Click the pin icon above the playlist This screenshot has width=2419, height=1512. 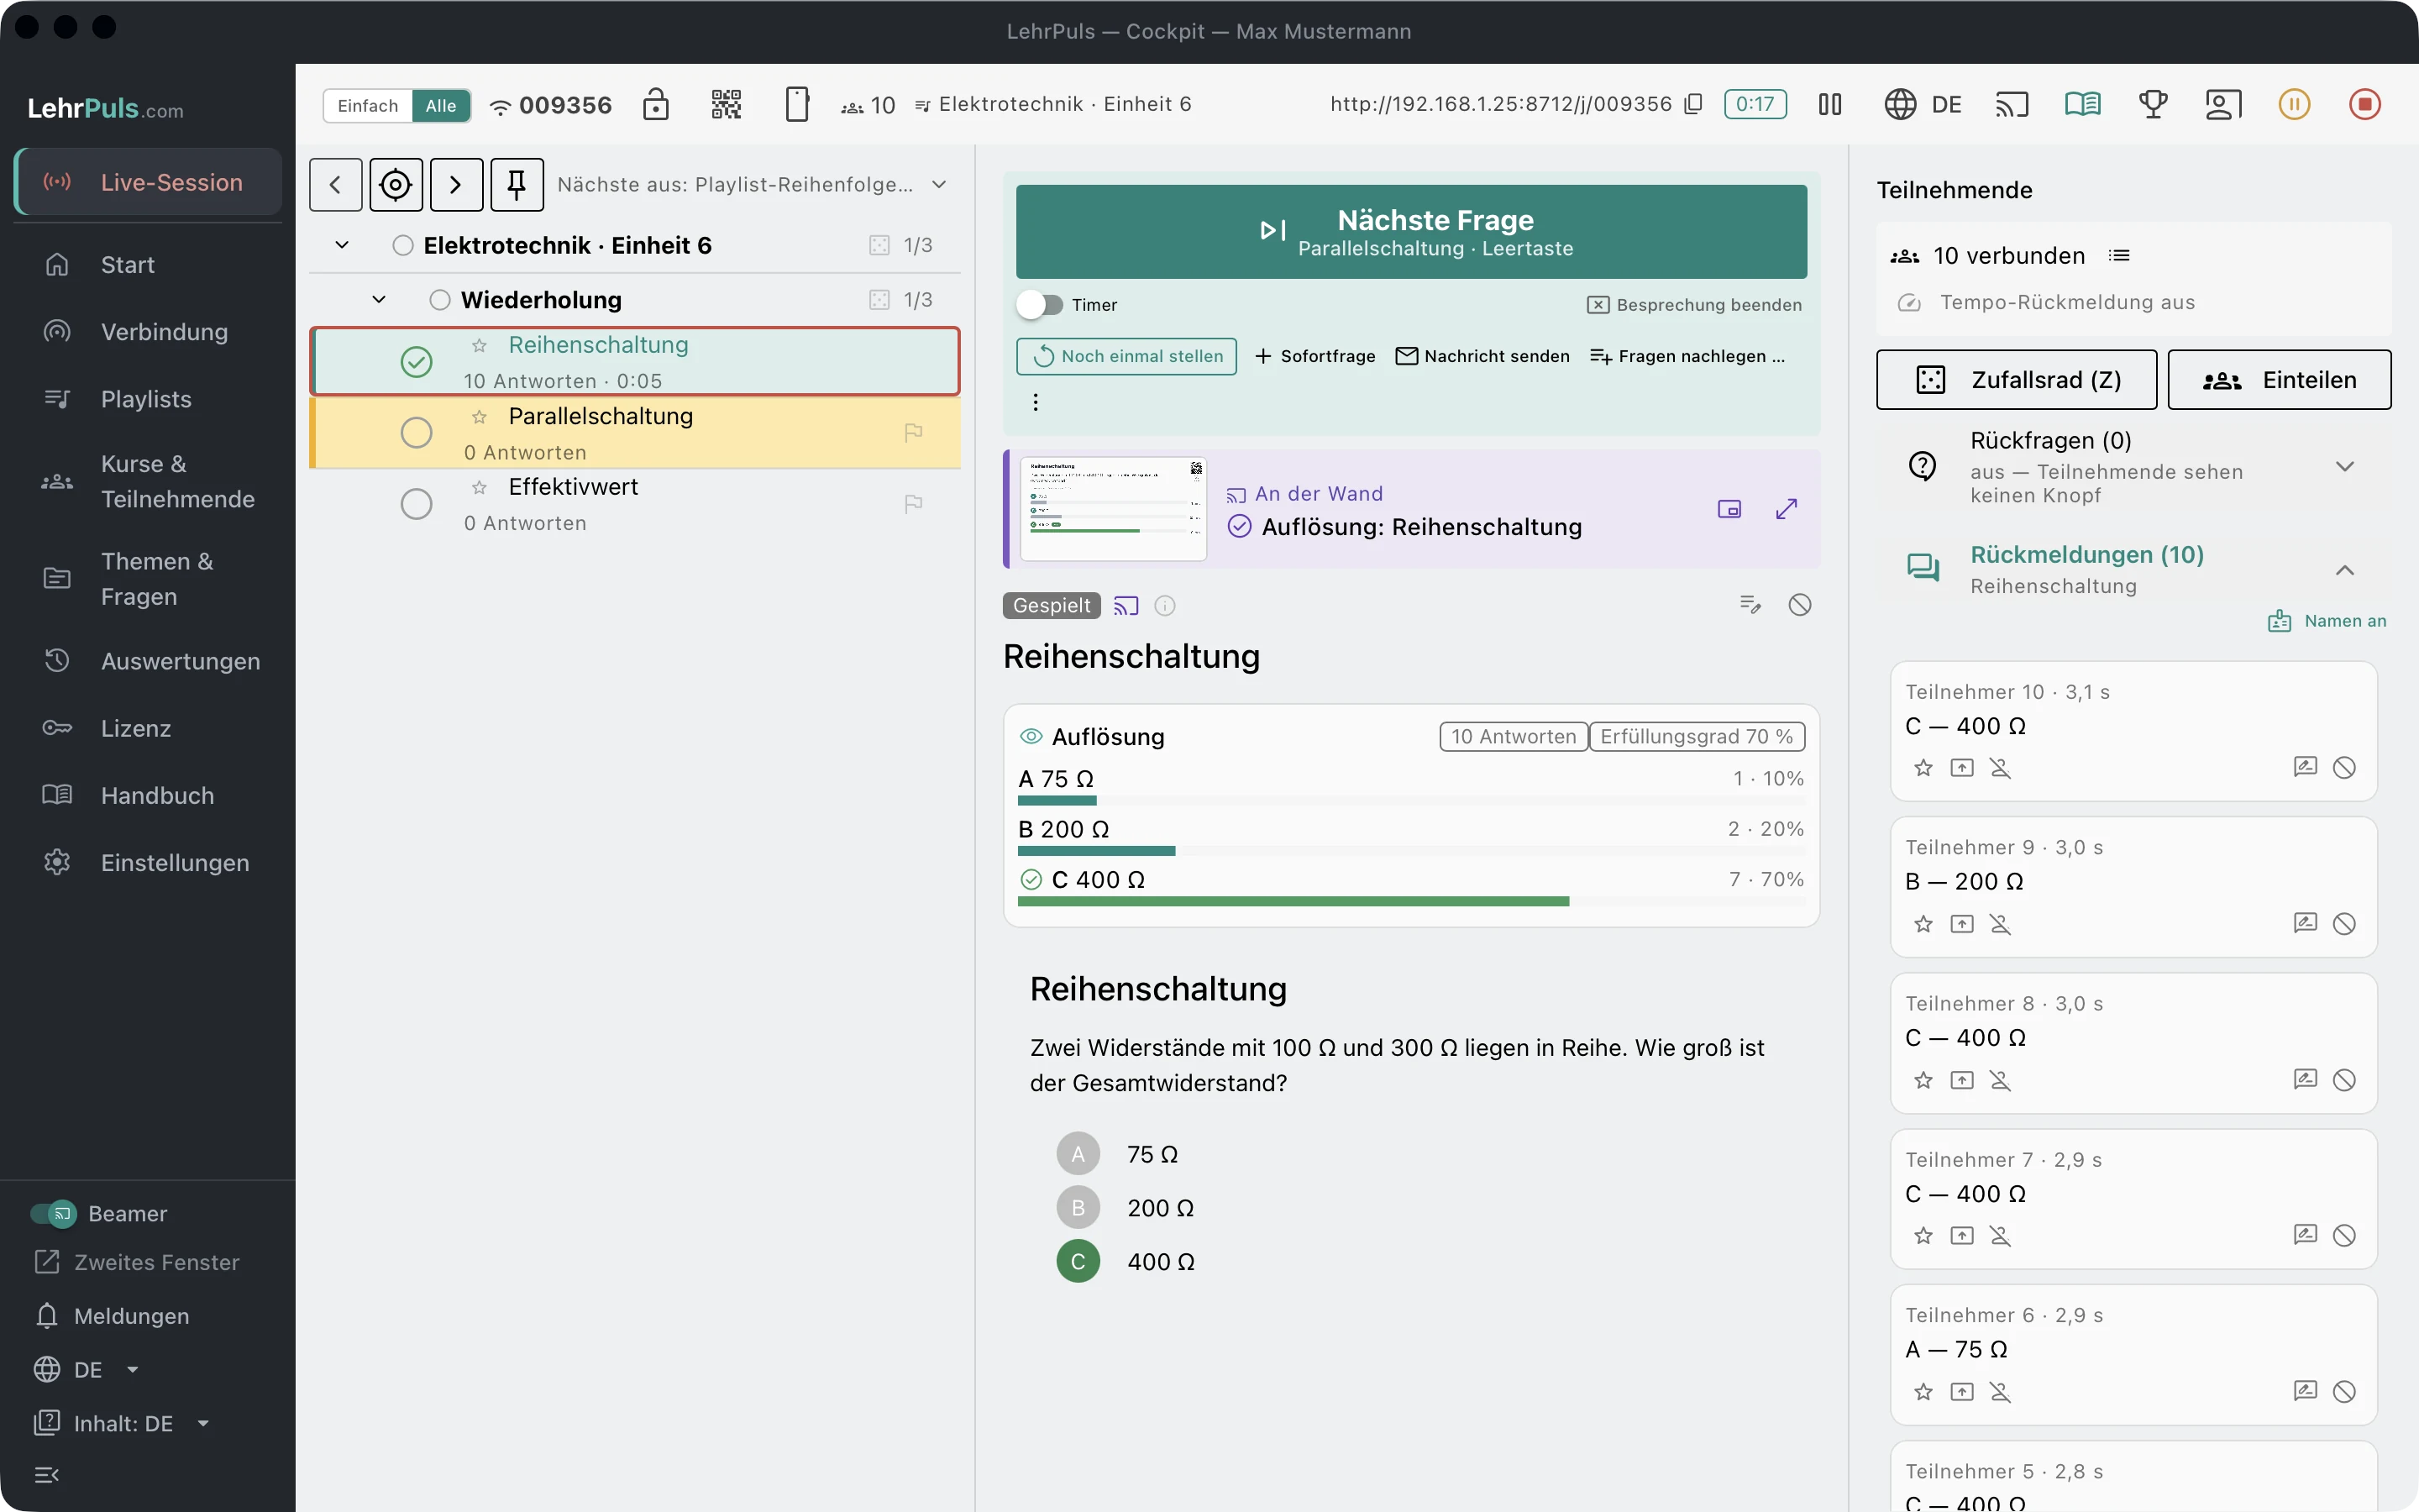tap(517, 184)
